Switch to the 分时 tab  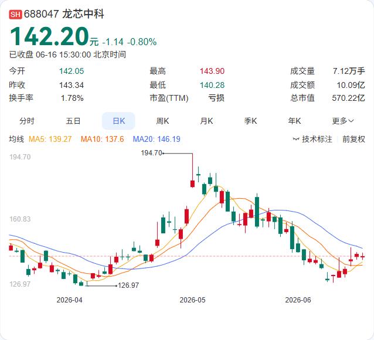tap(27, 121)
